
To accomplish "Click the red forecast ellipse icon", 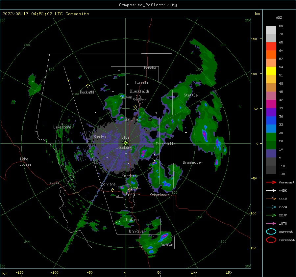I will pos(271,240).
